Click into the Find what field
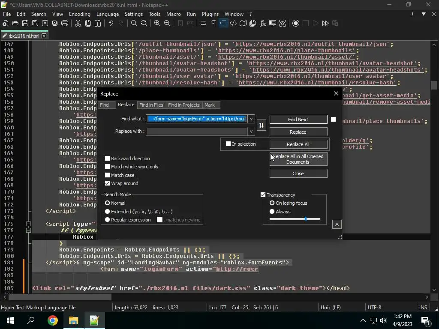 pos(197,119)
